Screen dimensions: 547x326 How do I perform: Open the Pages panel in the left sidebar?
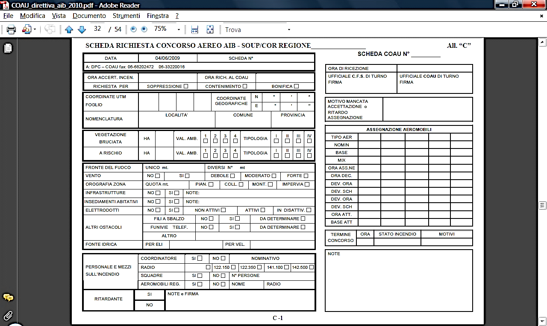click(8, 48)
